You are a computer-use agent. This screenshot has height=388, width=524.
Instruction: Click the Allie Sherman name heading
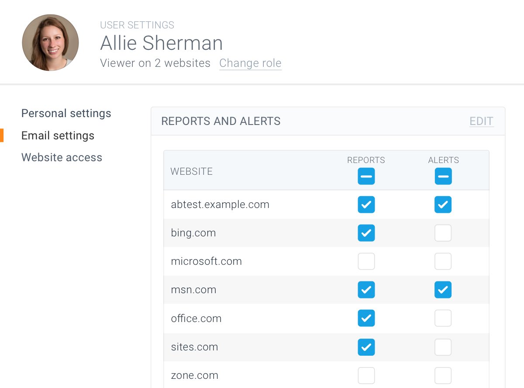[x=162, y=43]
